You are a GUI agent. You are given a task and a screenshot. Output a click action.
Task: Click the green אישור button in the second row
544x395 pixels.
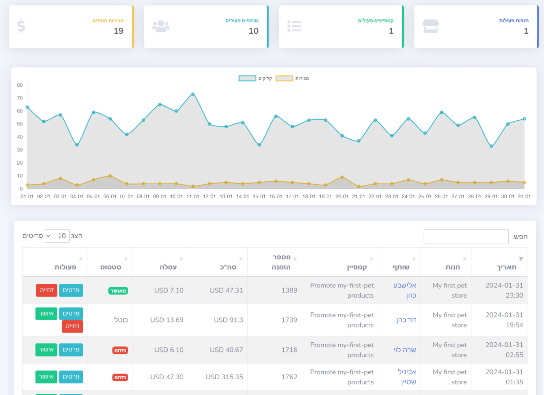point(46,313)
